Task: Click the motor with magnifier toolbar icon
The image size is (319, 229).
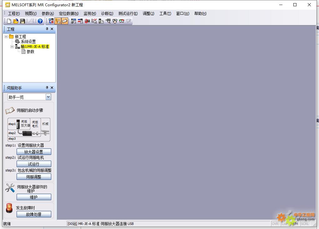Action: 108,21
